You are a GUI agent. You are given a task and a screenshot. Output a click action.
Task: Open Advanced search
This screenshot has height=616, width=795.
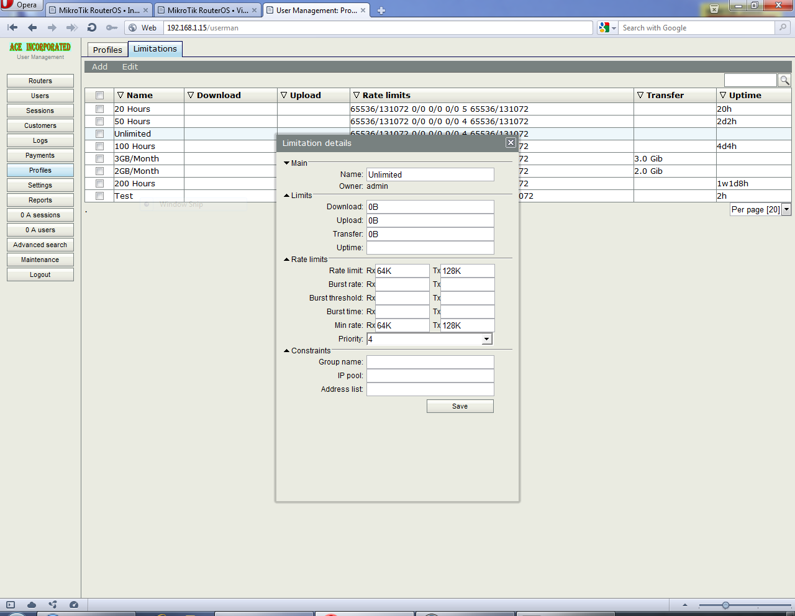[x=40, y=245]
